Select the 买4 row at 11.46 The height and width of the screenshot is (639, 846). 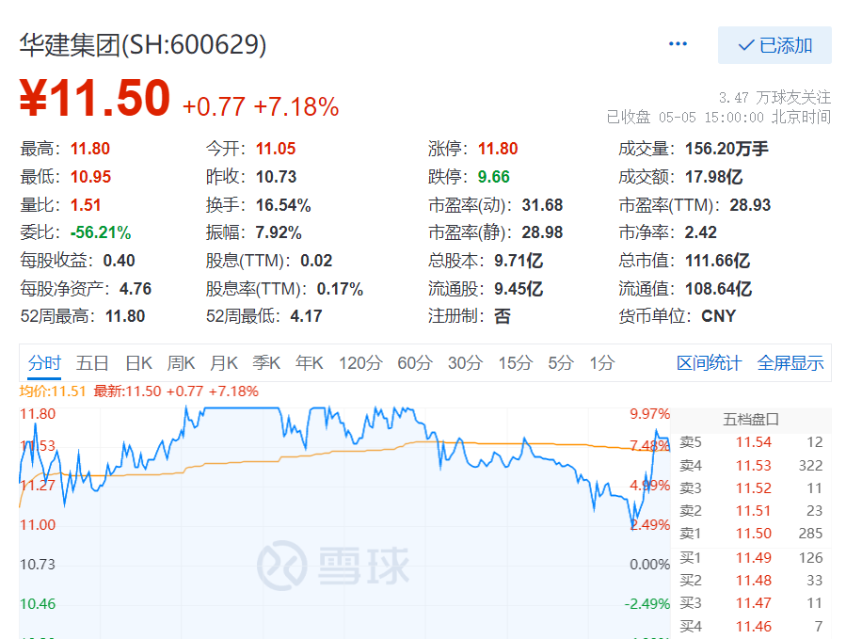(x=751, y=626)
